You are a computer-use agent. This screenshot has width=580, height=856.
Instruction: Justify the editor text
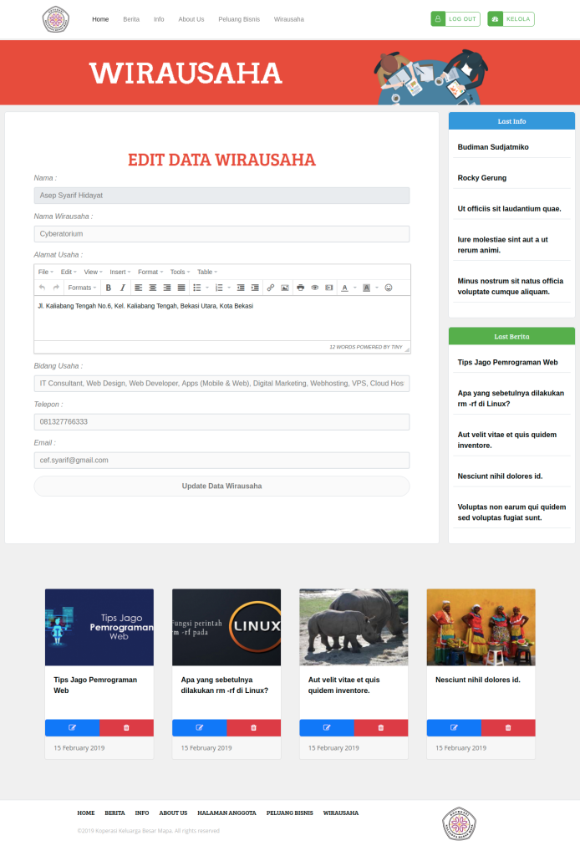181,288
